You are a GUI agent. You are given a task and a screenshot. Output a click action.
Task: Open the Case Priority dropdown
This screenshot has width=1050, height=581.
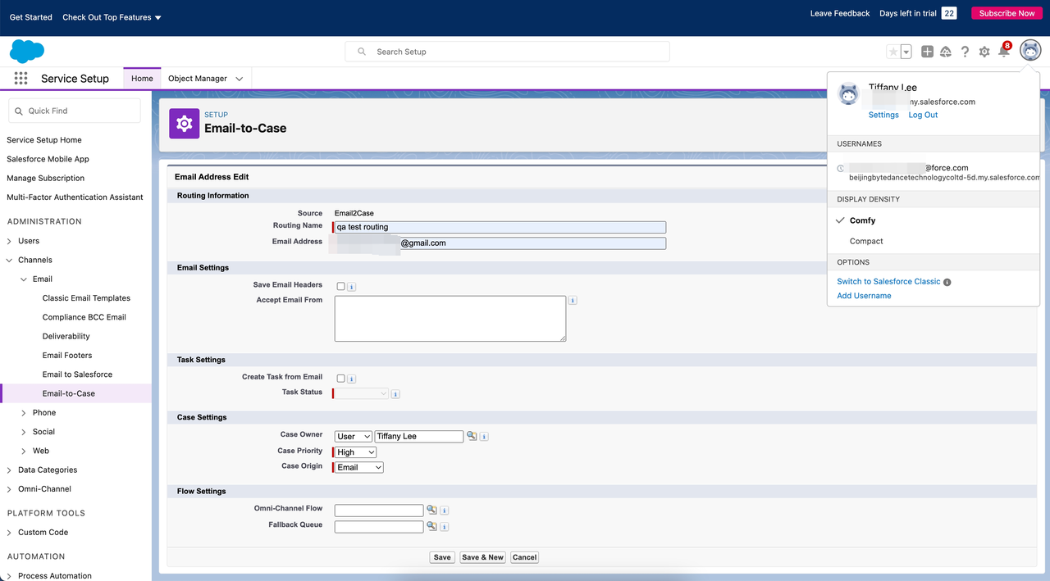point(356,452)
